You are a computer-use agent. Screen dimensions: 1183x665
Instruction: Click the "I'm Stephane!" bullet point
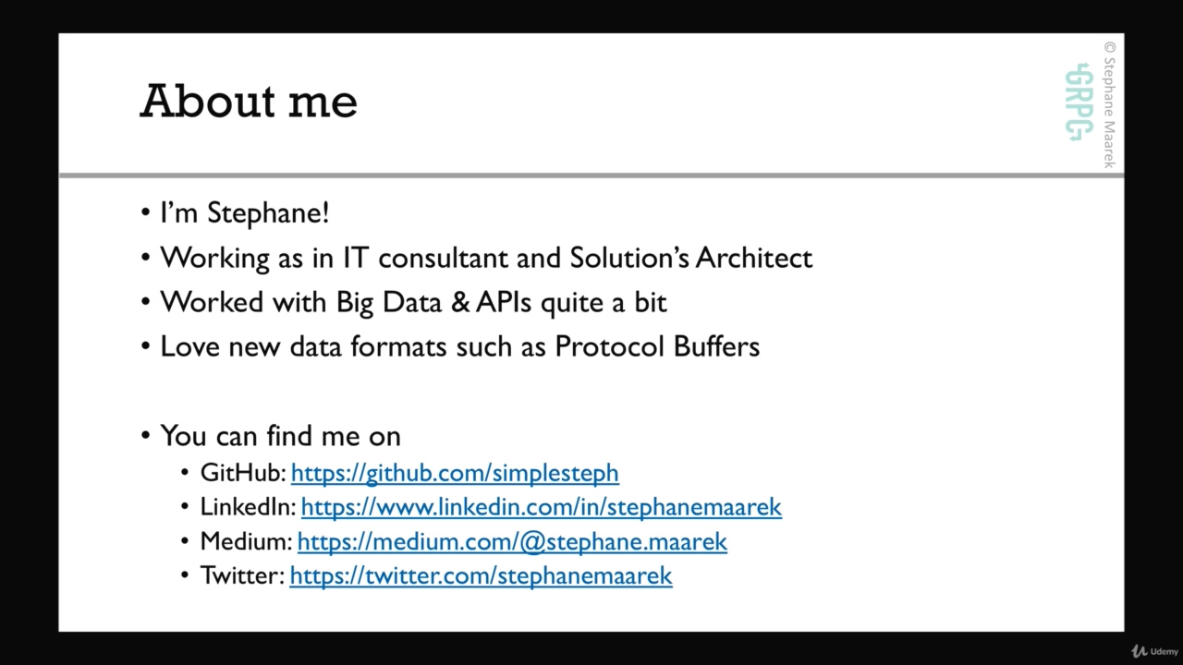pyautogui.click(x=244, y=212)
